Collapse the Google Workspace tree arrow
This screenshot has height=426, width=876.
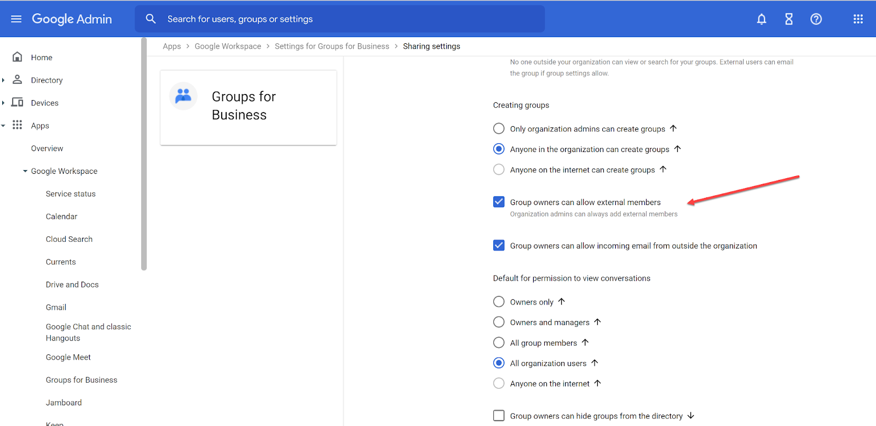coord(25,171)
